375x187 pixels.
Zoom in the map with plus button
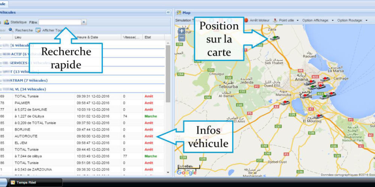tap(182, 31)
